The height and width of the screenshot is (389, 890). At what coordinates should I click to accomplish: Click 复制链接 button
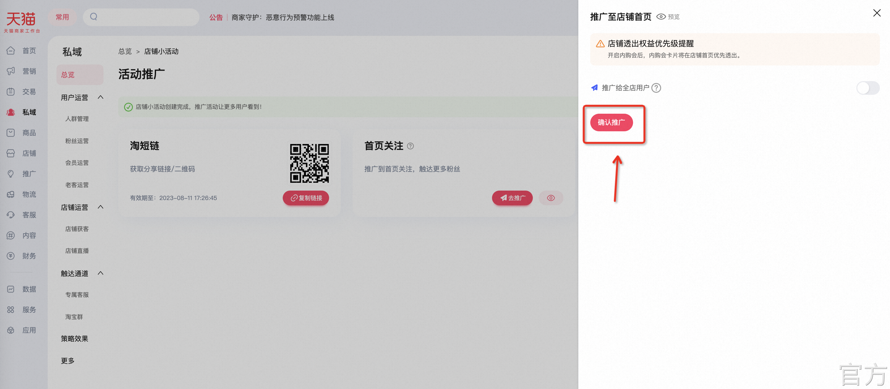[306, 198]
